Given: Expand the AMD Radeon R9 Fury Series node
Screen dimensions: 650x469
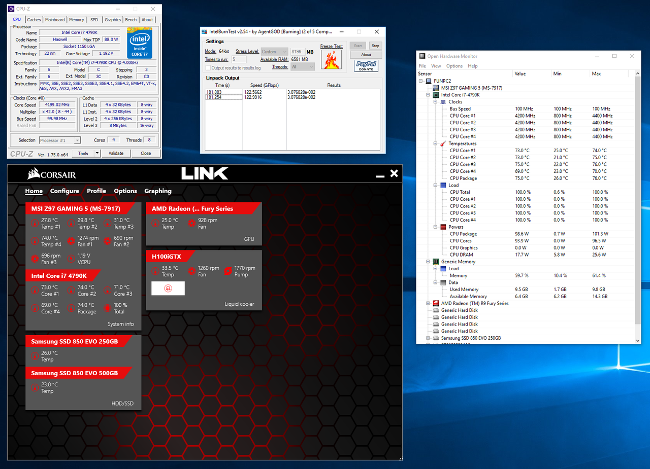Looking at the screenshot, I should (x=428, y=303).
